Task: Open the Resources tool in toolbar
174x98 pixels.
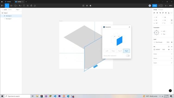Action: (x=28, y=6)
